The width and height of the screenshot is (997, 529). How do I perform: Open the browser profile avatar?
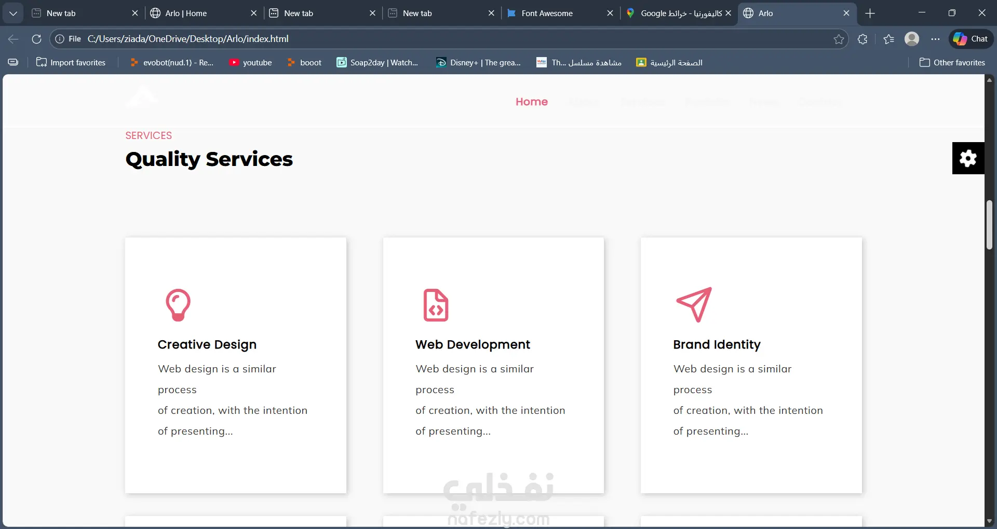point(912,39)
